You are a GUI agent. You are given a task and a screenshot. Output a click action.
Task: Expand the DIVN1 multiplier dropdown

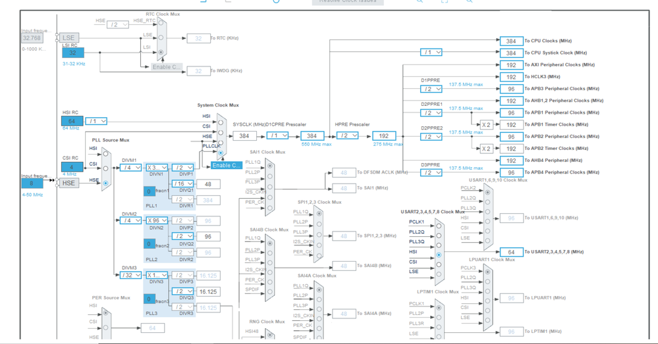coord(157,168)
